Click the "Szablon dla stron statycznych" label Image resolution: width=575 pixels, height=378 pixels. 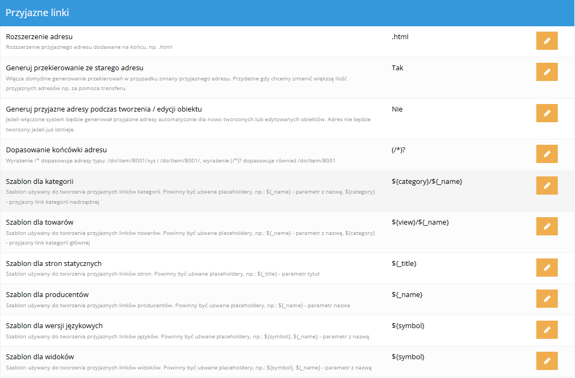click(54, 263)
